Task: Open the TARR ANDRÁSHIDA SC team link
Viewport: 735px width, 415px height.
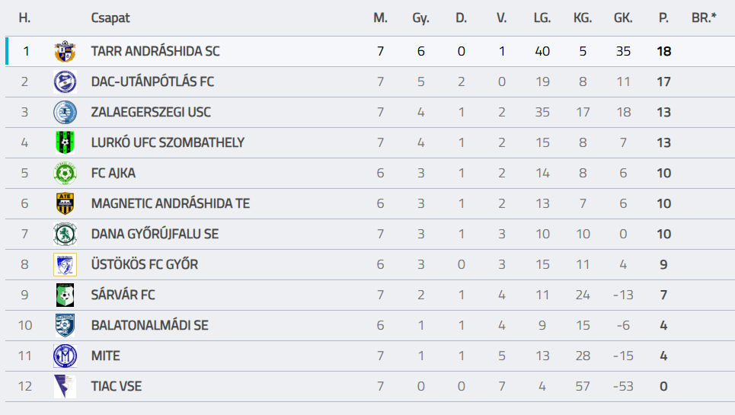Action: coord(155,52)
